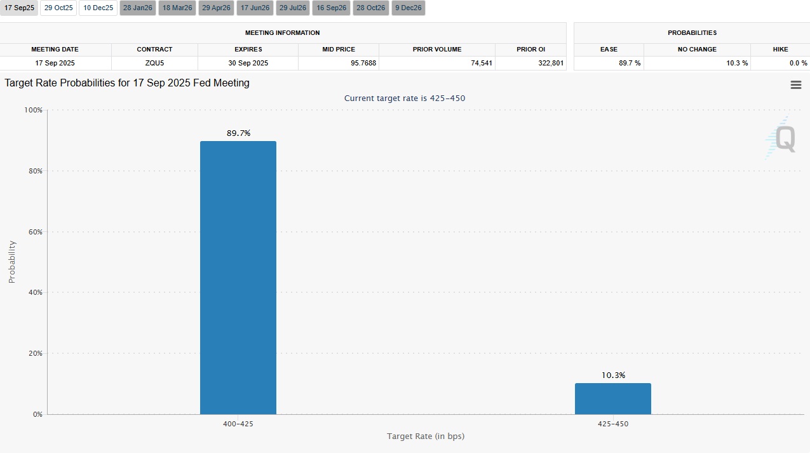The height and width of the screenshot is (453, 810).
Task: Click the chart title for 17 Sep 2025 meeting
Action: (127, 83)
